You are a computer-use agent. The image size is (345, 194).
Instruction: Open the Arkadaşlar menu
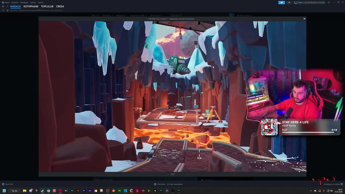(24, 2)
